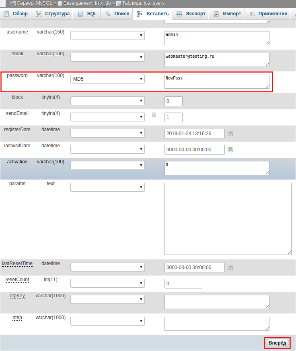Focus the block value field
The image size is (296, 351).
click(x=173, y=101)
